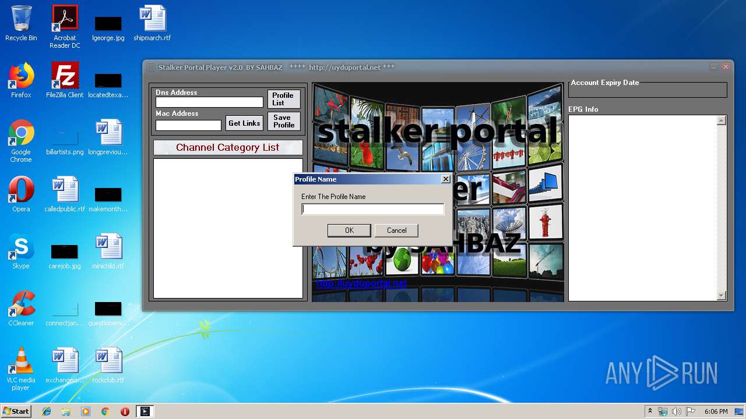The image size is (746, 419).
Task: Click the Get Links button
Action: click(244, 123)
